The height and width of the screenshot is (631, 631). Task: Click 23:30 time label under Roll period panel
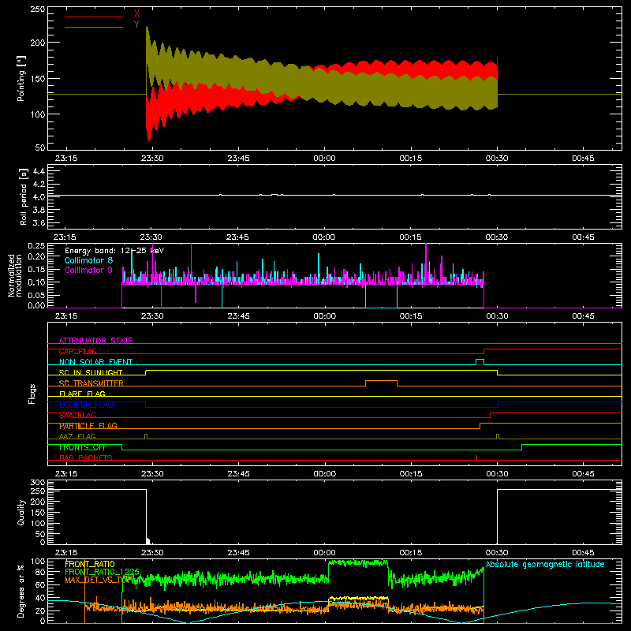[x=151, y=237]
